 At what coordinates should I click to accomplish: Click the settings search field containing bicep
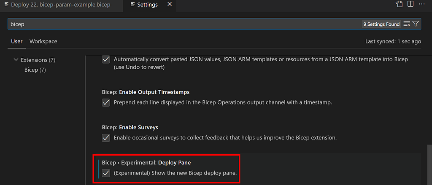pos(185,24)
